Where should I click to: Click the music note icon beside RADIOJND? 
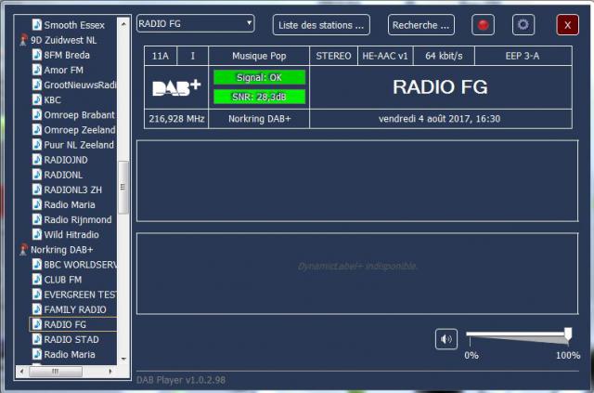tap(37, 160)
